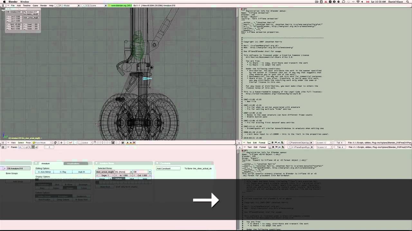Screen dimensions: 412x231
Task: Open the File menu in Blender header
Action: [x=13, y=5]
